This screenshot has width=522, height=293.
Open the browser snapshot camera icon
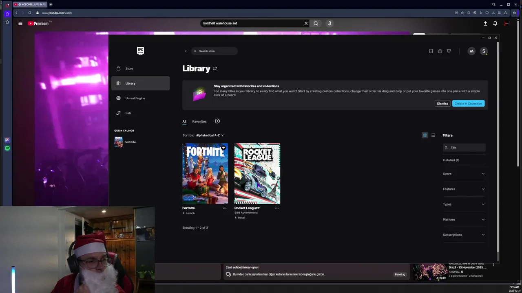point(462,13)
